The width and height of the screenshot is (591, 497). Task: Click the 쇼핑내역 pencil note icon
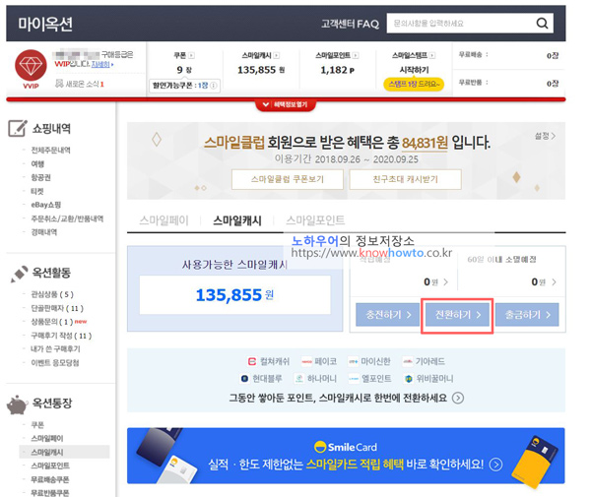pyautogui.click(x=18, y=128)
